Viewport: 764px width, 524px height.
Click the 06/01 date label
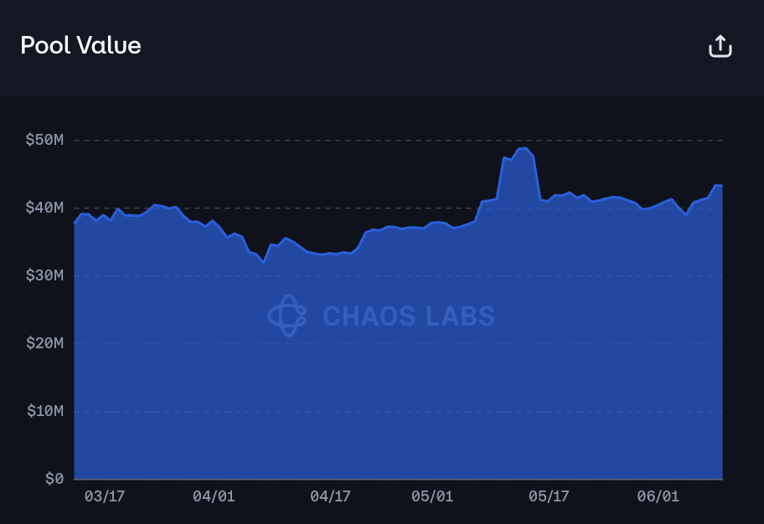pyautogui.click(x=658, y=496)
